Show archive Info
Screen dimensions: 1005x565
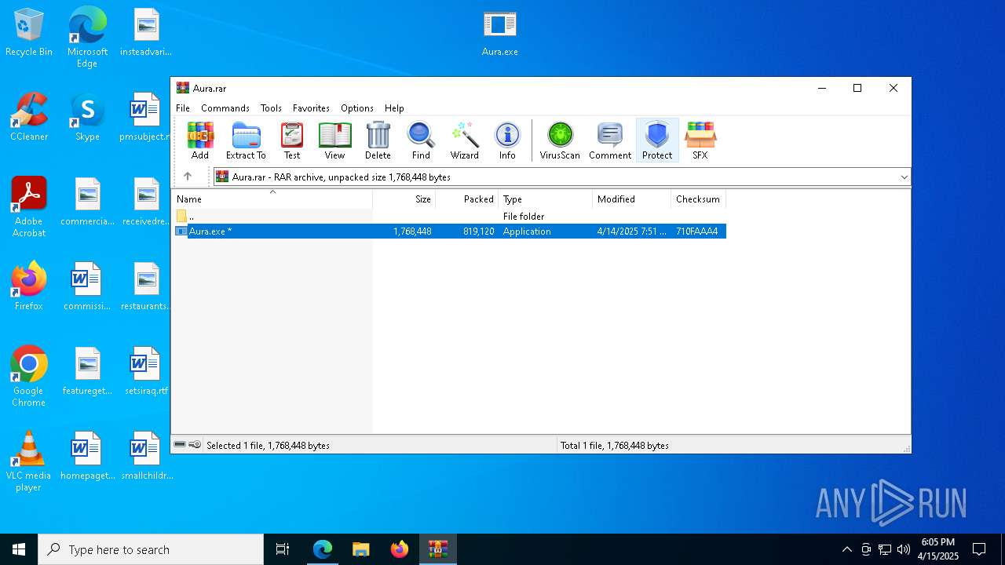(507, 141)
